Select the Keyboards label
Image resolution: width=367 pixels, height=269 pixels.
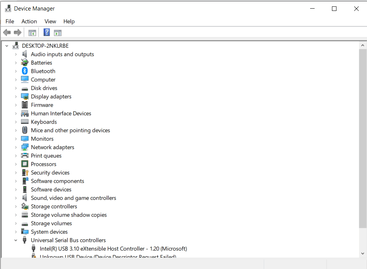[x=44, y=122]
